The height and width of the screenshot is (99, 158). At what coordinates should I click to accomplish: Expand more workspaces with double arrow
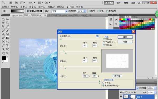coord(139,3)
